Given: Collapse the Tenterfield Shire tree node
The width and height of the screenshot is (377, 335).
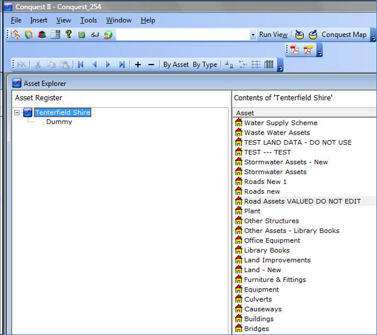Looking at the screenshot, I should tap(17, 112).
